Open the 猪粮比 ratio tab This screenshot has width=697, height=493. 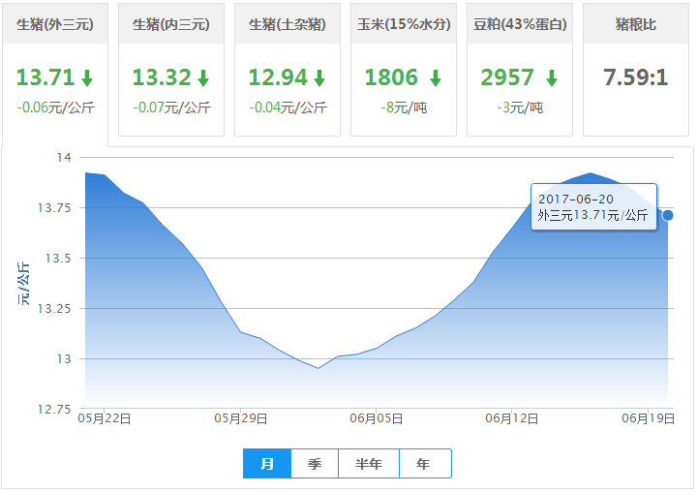pyautogui.click(x=636, y=24)
